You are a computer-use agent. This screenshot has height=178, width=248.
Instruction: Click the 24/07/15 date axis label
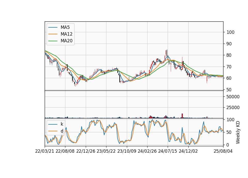coord(168,151)
